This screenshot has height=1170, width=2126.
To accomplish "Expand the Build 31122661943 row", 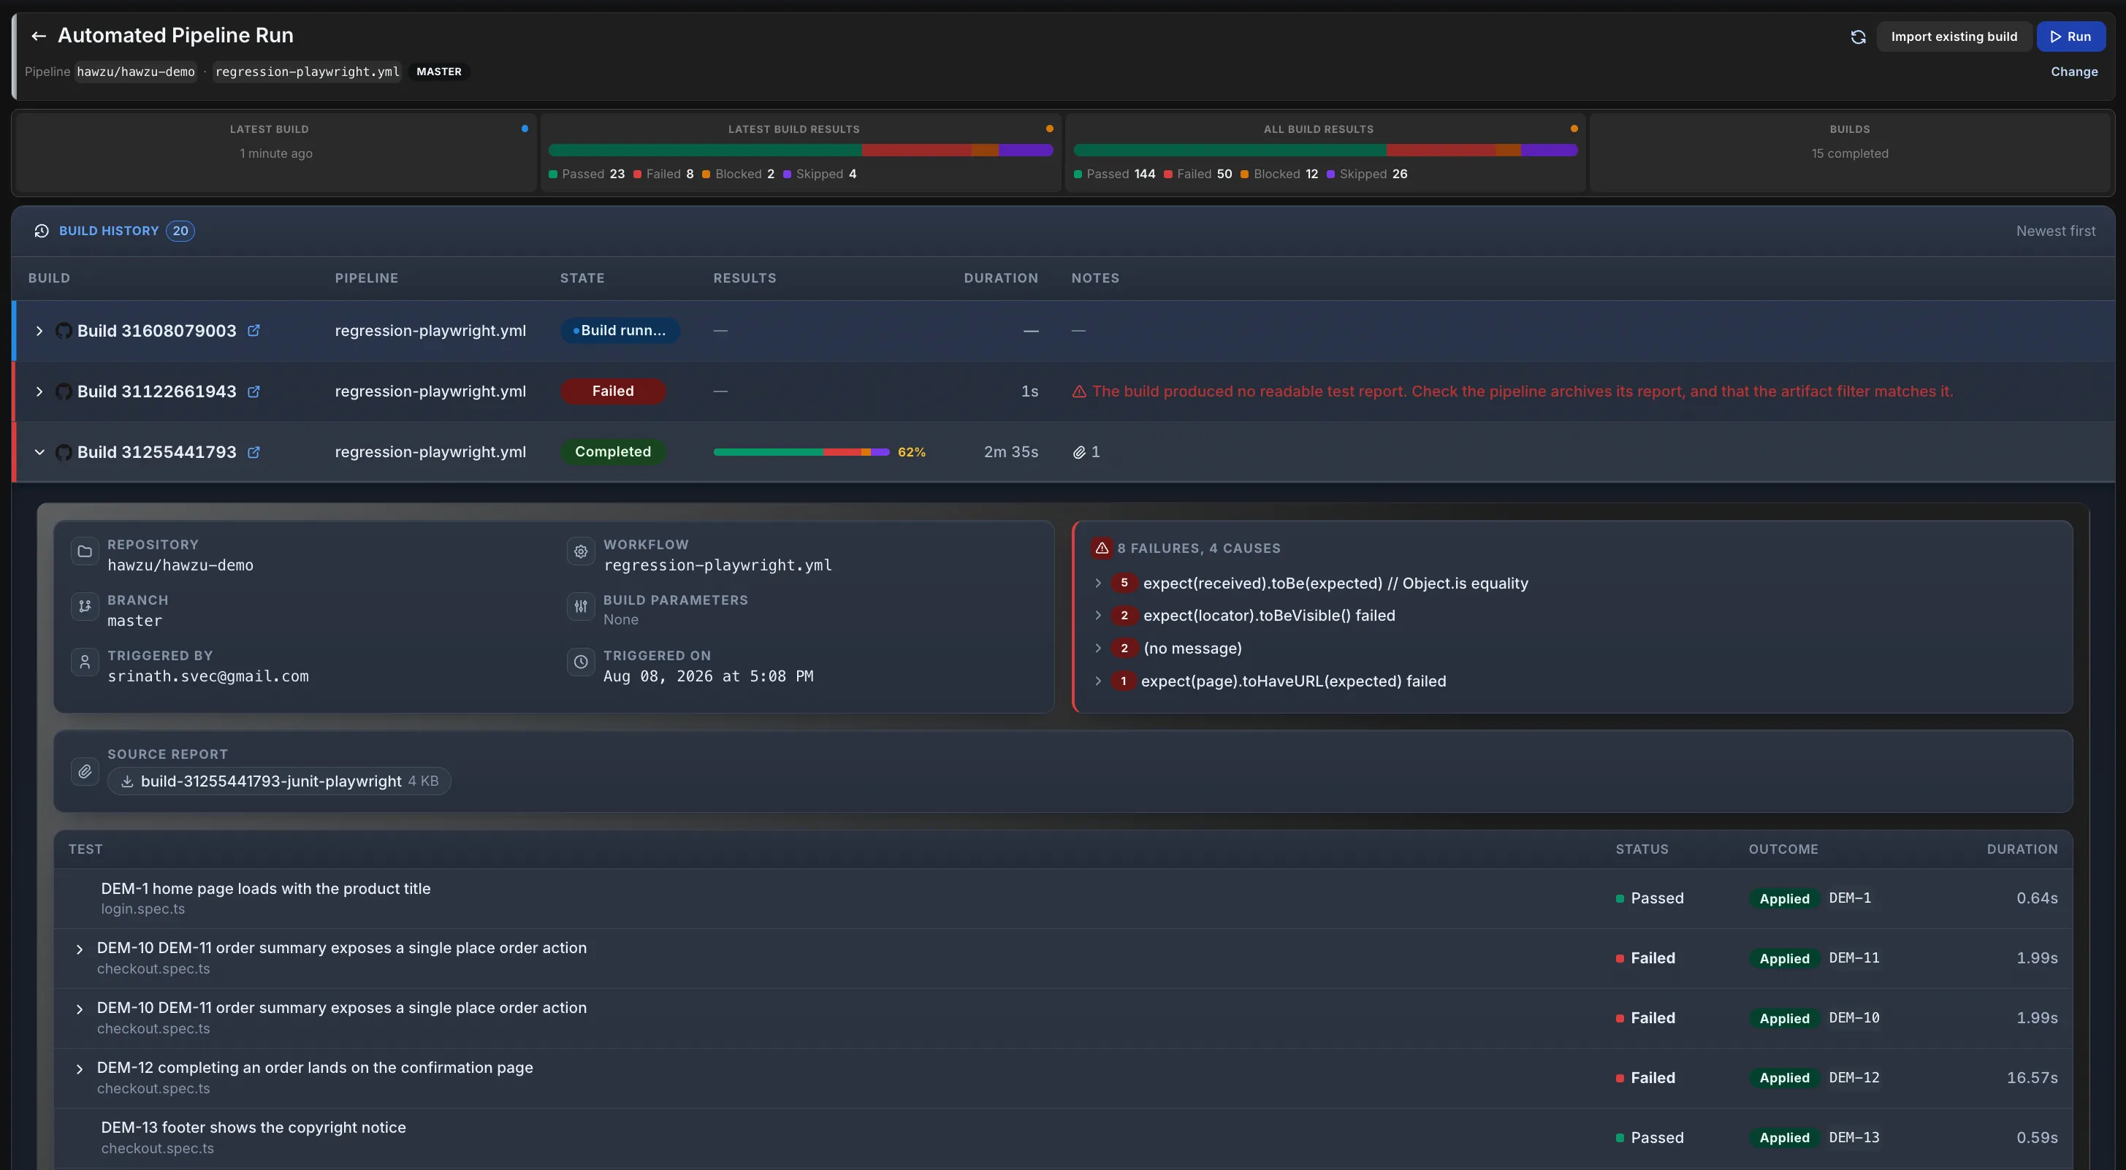I will click(x=39, y=392).
